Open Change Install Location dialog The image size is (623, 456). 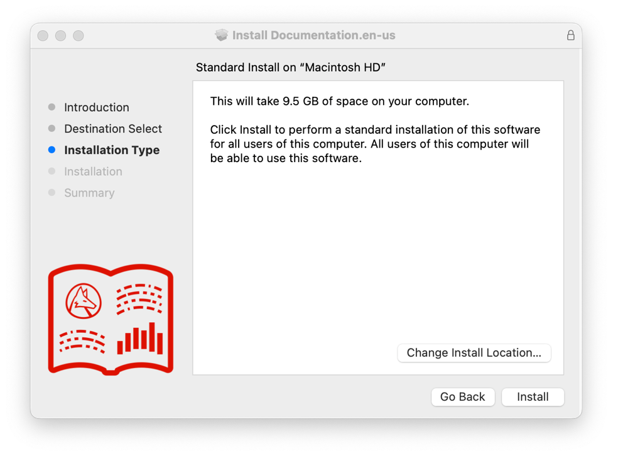coord(474,353)
